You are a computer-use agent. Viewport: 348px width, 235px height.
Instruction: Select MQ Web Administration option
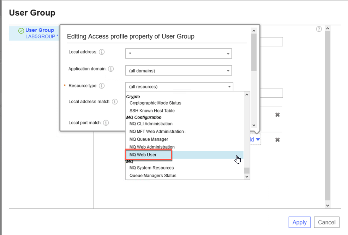[x=152, y=147]
